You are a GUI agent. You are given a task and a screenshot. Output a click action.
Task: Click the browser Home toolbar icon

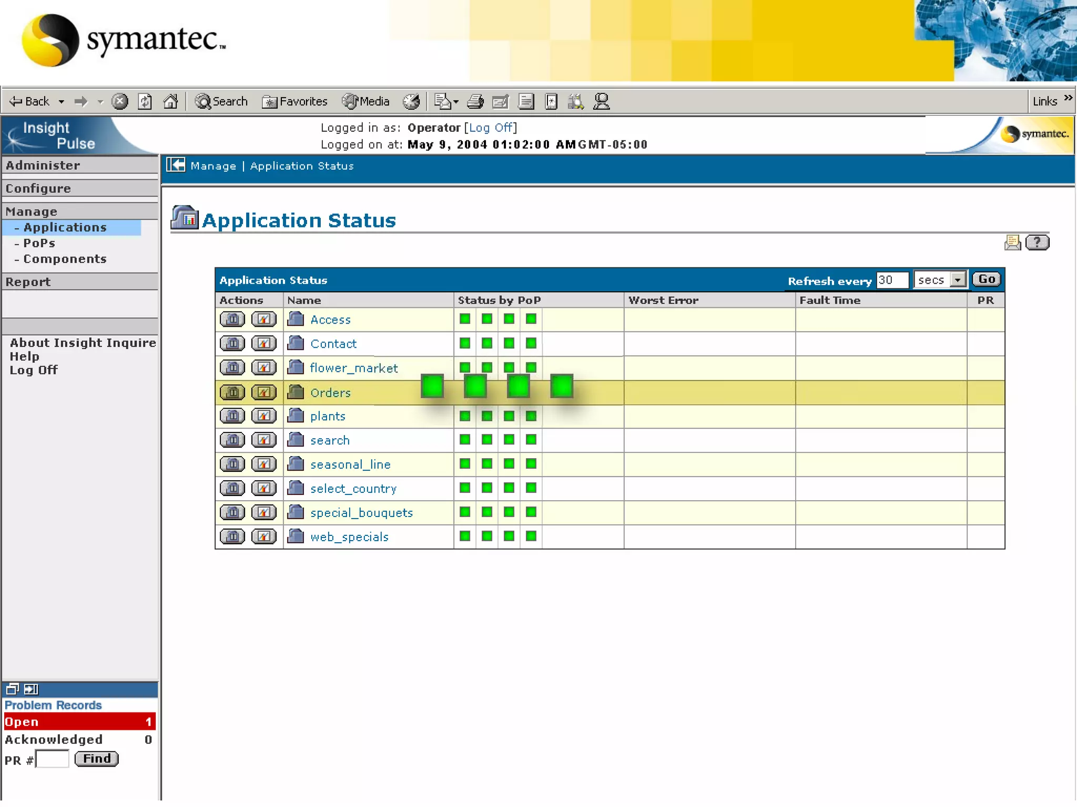coord(170,101)
